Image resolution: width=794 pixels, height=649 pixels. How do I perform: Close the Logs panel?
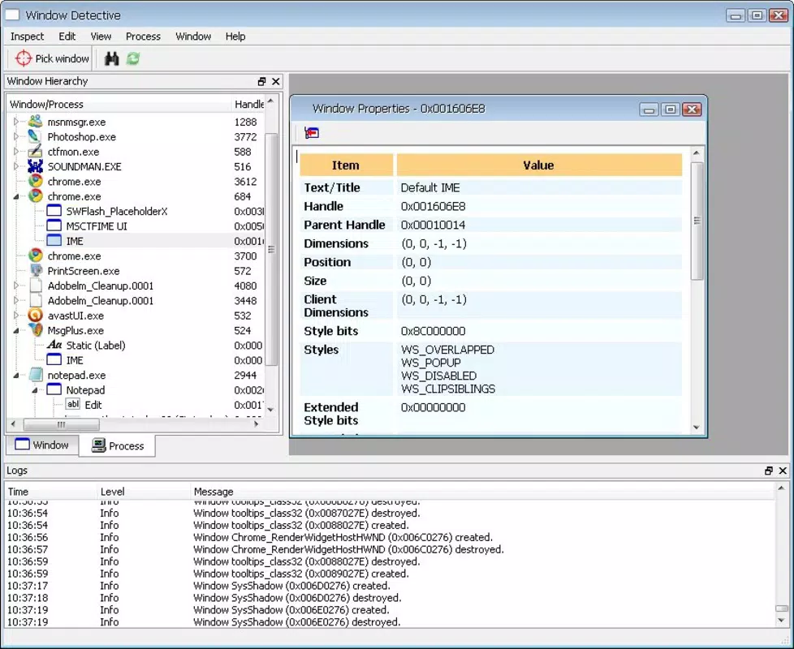click(783, 471)
